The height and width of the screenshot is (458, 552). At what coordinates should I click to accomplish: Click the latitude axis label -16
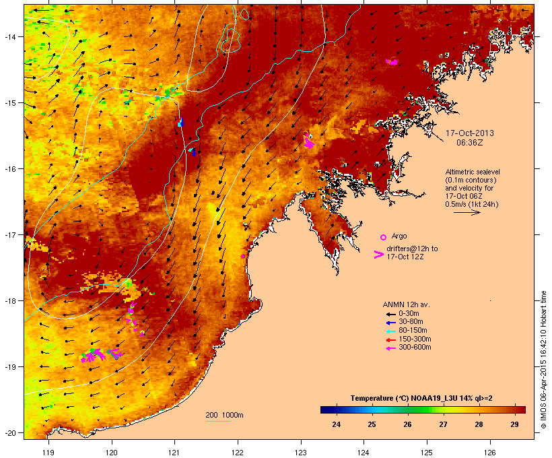pos(9,169)
